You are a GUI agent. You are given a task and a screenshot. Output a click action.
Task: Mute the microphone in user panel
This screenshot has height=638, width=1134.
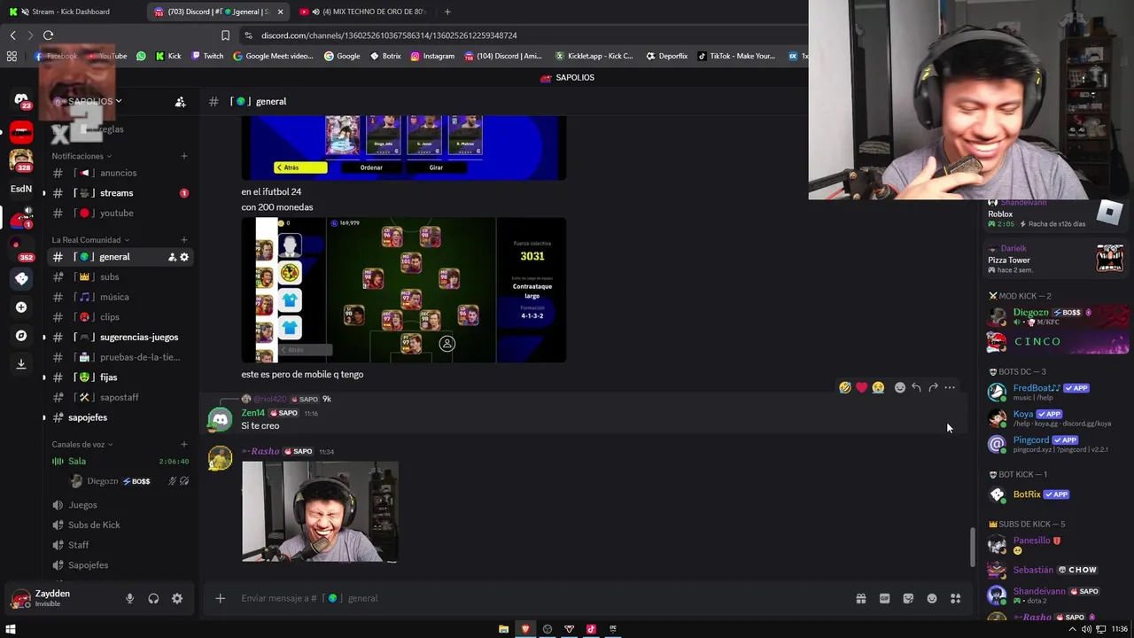pyautogui.click(x=129, y=599)
